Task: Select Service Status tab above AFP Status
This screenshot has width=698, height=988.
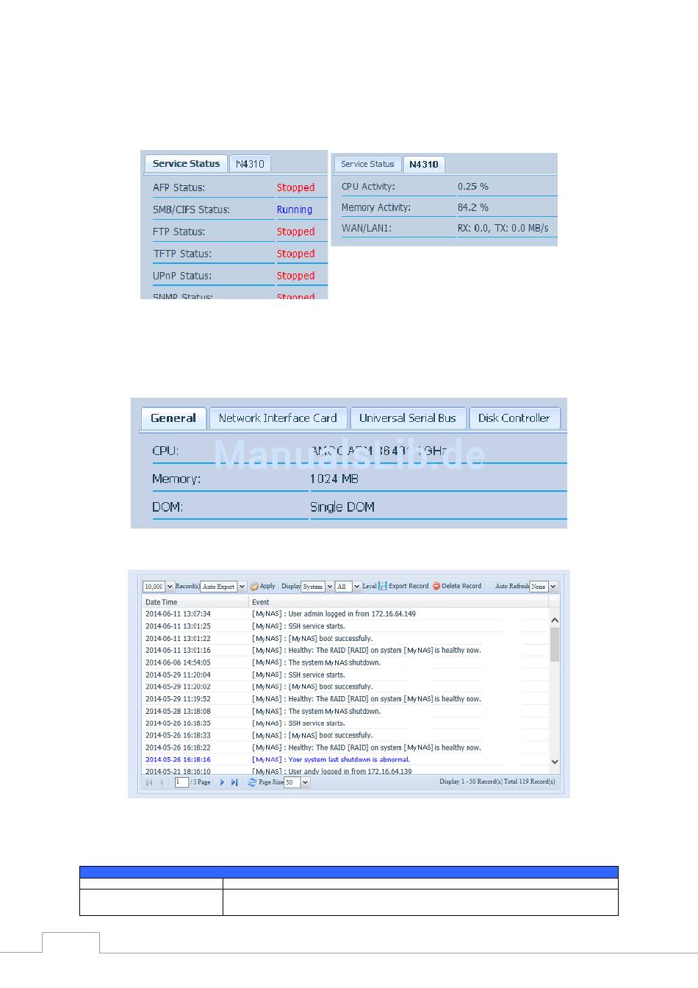Action: pyautogui.click(x=186, y=164)
